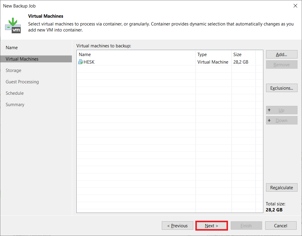
Task: Click the Down arrow icon
Action: click(269, 120)
